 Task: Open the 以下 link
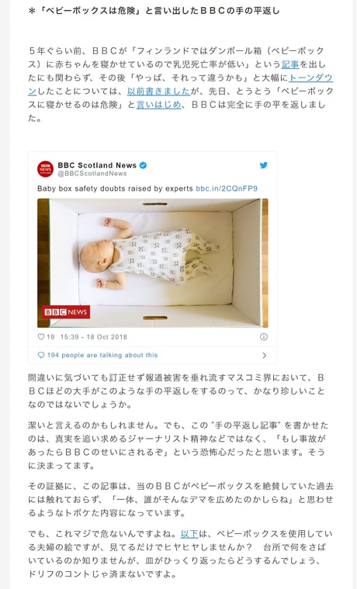point(189,534)
